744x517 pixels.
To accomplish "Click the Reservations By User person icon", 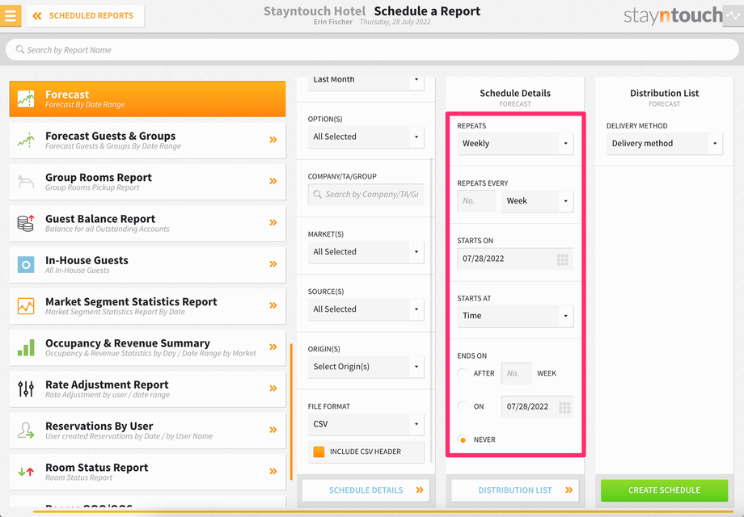I will coord(26,430).
